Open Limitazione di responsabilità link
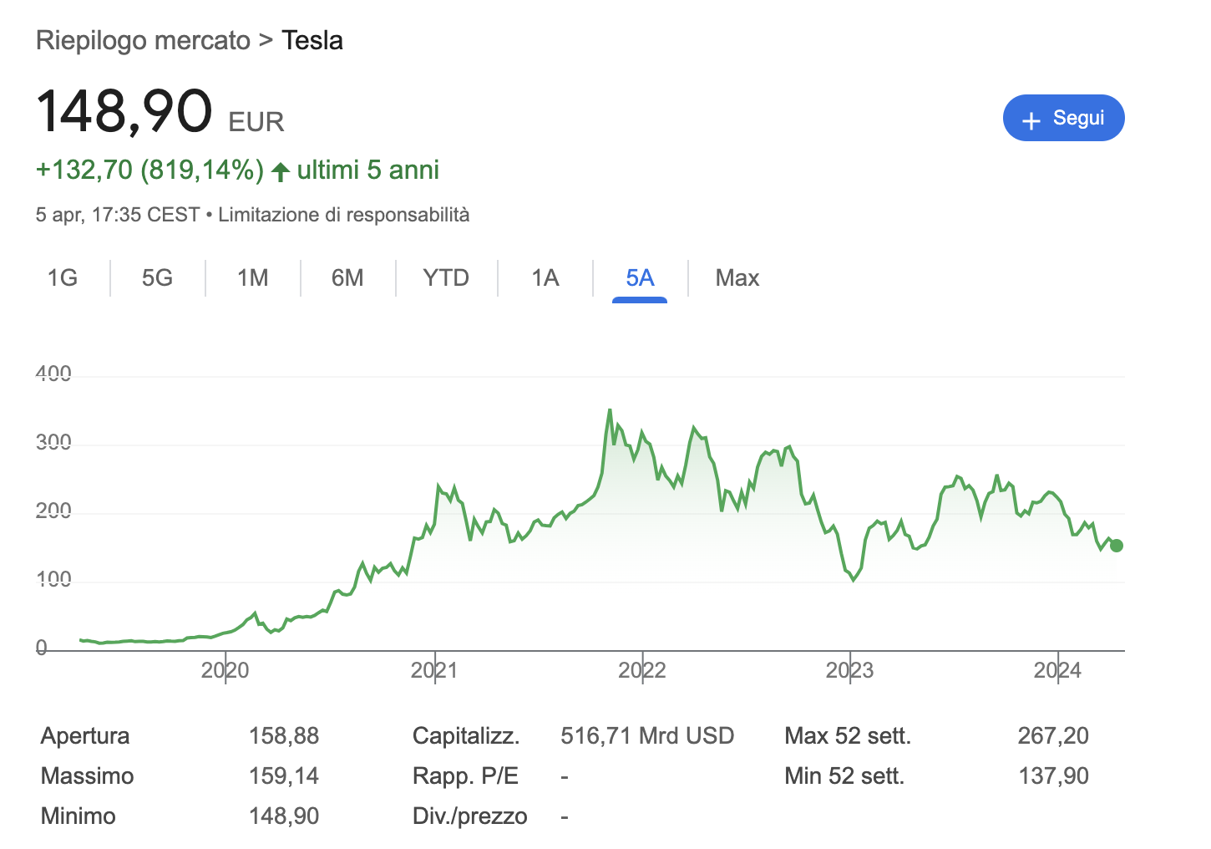Image resolution: width=1211 pixels, height=849 pixels. tap(343, 215)
